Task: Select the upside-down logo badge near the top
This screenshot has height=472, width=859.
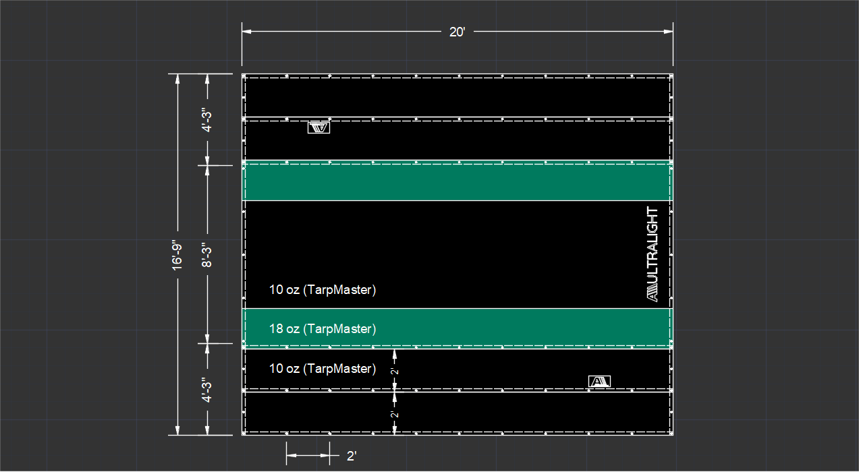Action: click(x=319, y=127)
